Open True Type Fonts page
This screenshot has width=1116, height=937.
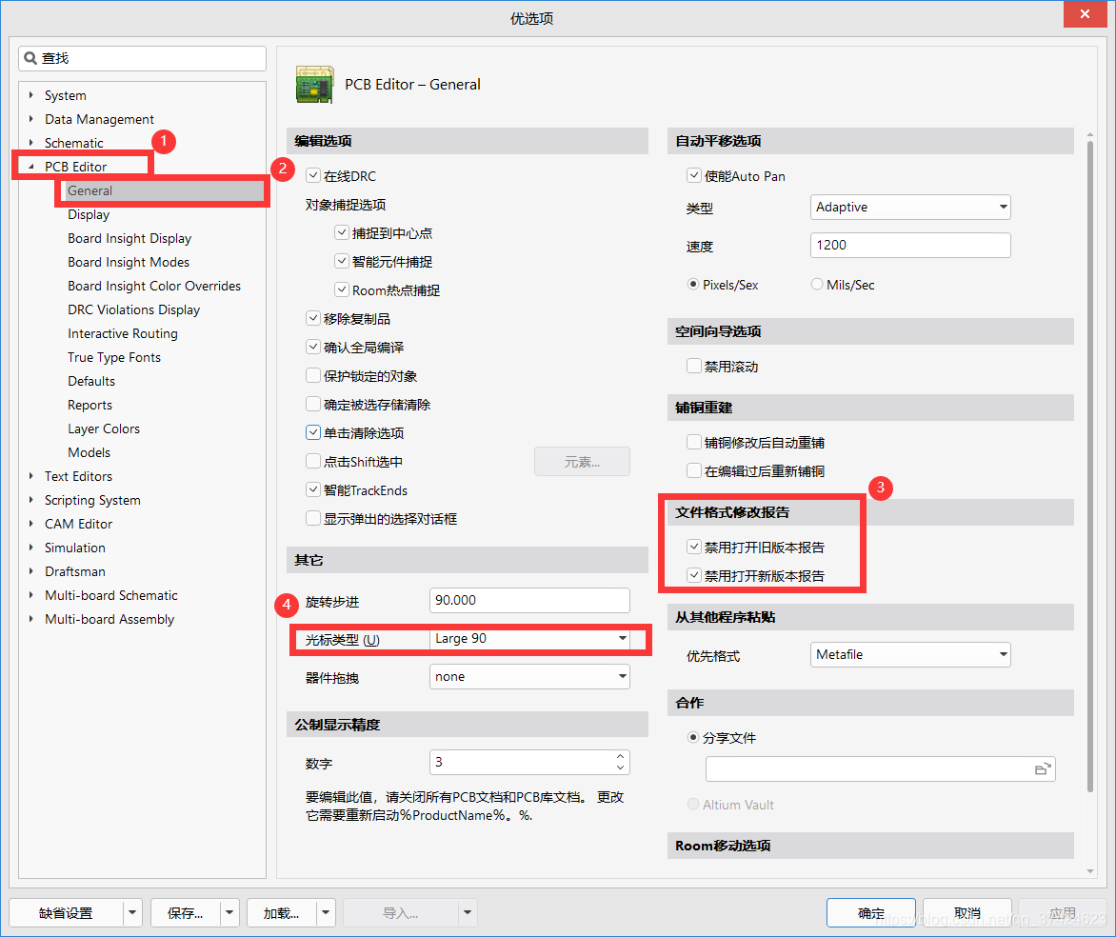pos(114,357)
